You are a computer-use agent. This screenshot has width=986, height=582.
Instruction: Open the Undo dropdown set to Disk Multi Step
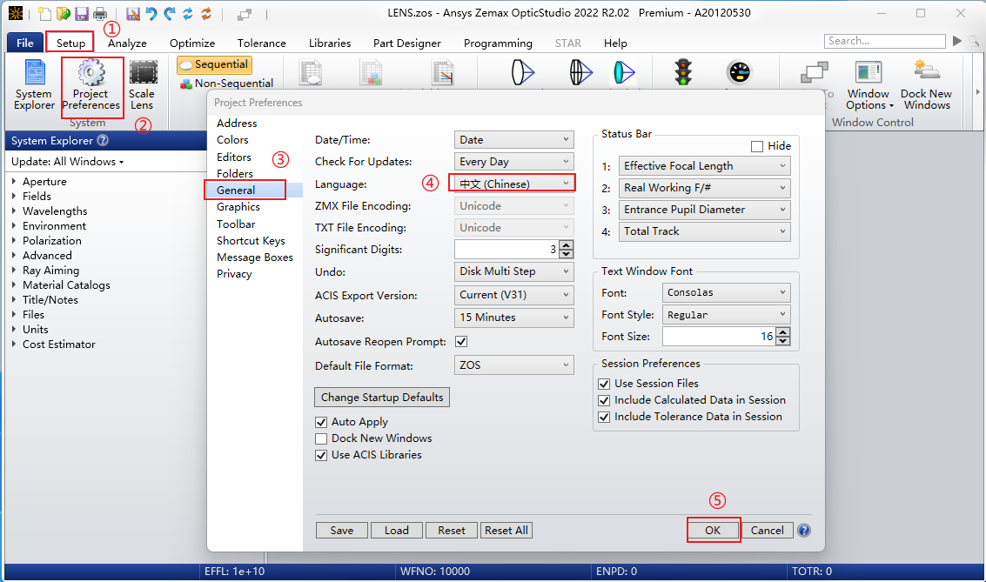pyautogui.click(x=513, y=271)
